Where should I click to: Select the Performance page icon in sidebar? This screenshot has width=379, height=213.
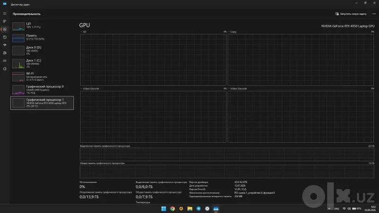tap(5, 29)
